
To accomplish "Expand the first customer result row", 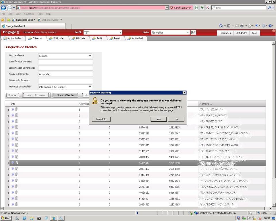I will [8, 109].
